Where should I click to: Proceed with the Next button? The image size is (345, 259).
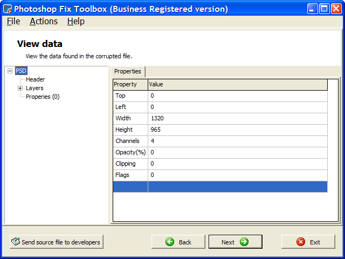coord(236,242)
